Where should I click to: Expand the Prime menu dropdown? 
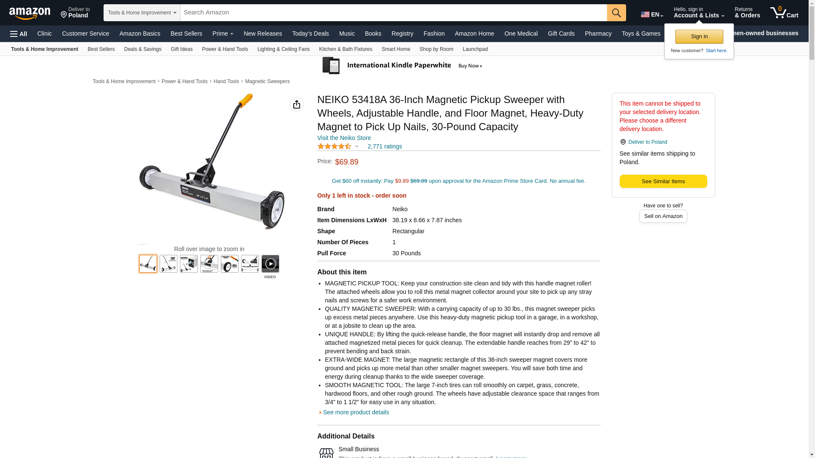coord(223,34)
